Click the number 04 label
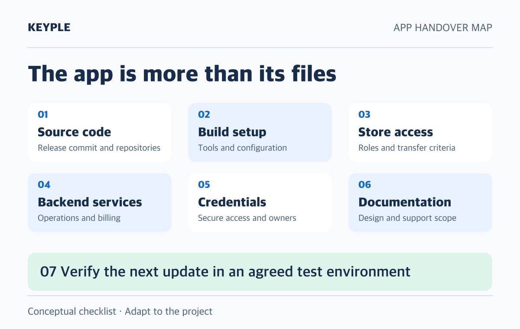 [44, 184]
